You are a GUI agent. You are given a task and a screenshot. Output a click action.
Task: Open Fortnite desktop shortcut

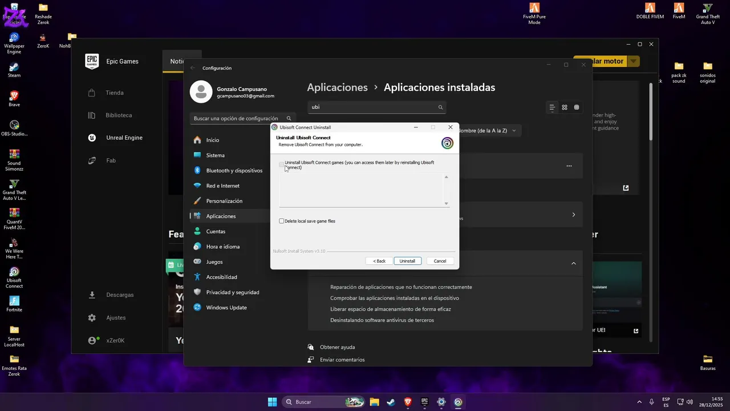coord(14,304)
